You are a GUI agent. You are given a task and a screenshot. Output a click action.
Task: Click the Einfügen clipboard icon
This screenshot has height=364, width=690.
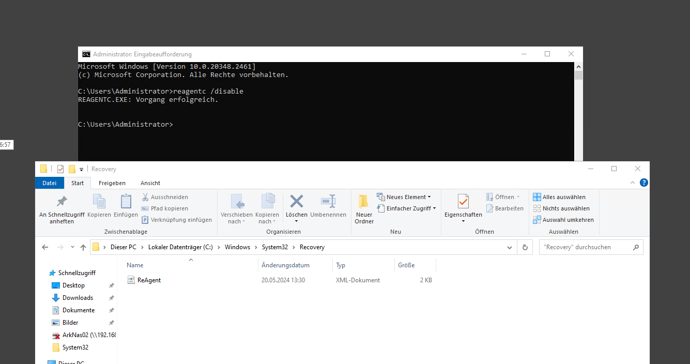(x=126, y=206)
